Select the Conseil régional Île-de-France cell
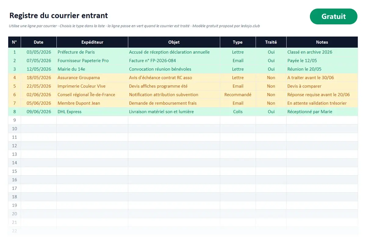This screenshot has height=244, width=366. tap(92, 95)
